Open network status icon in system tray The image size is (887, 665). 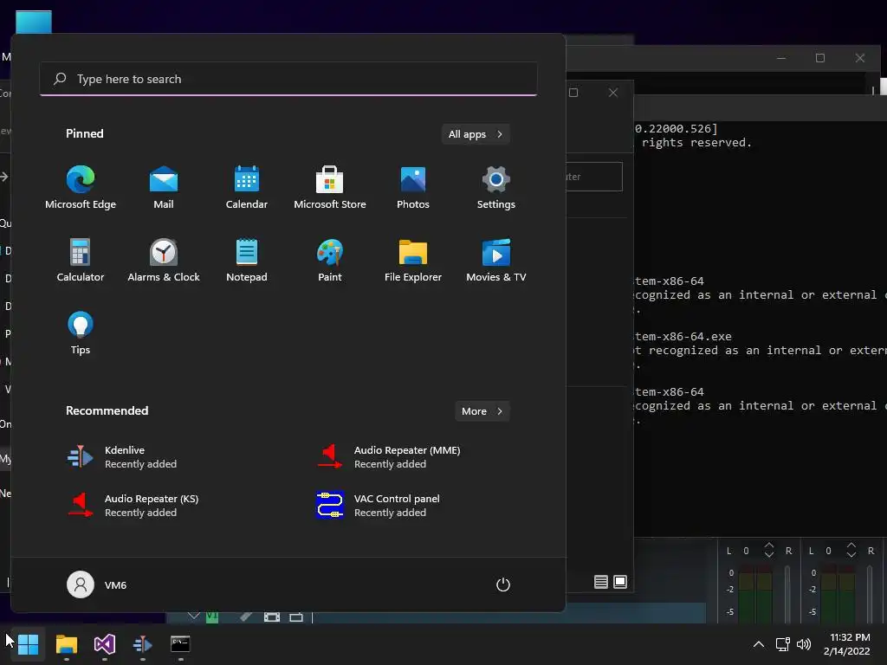(783, 644)
